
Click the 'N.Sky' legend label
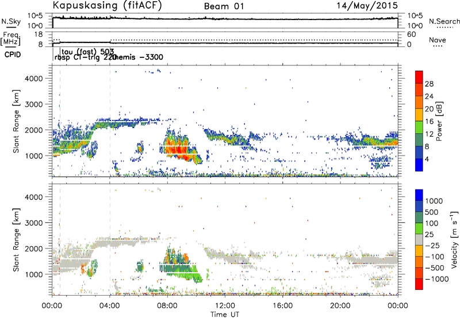[x=11, y=21]
